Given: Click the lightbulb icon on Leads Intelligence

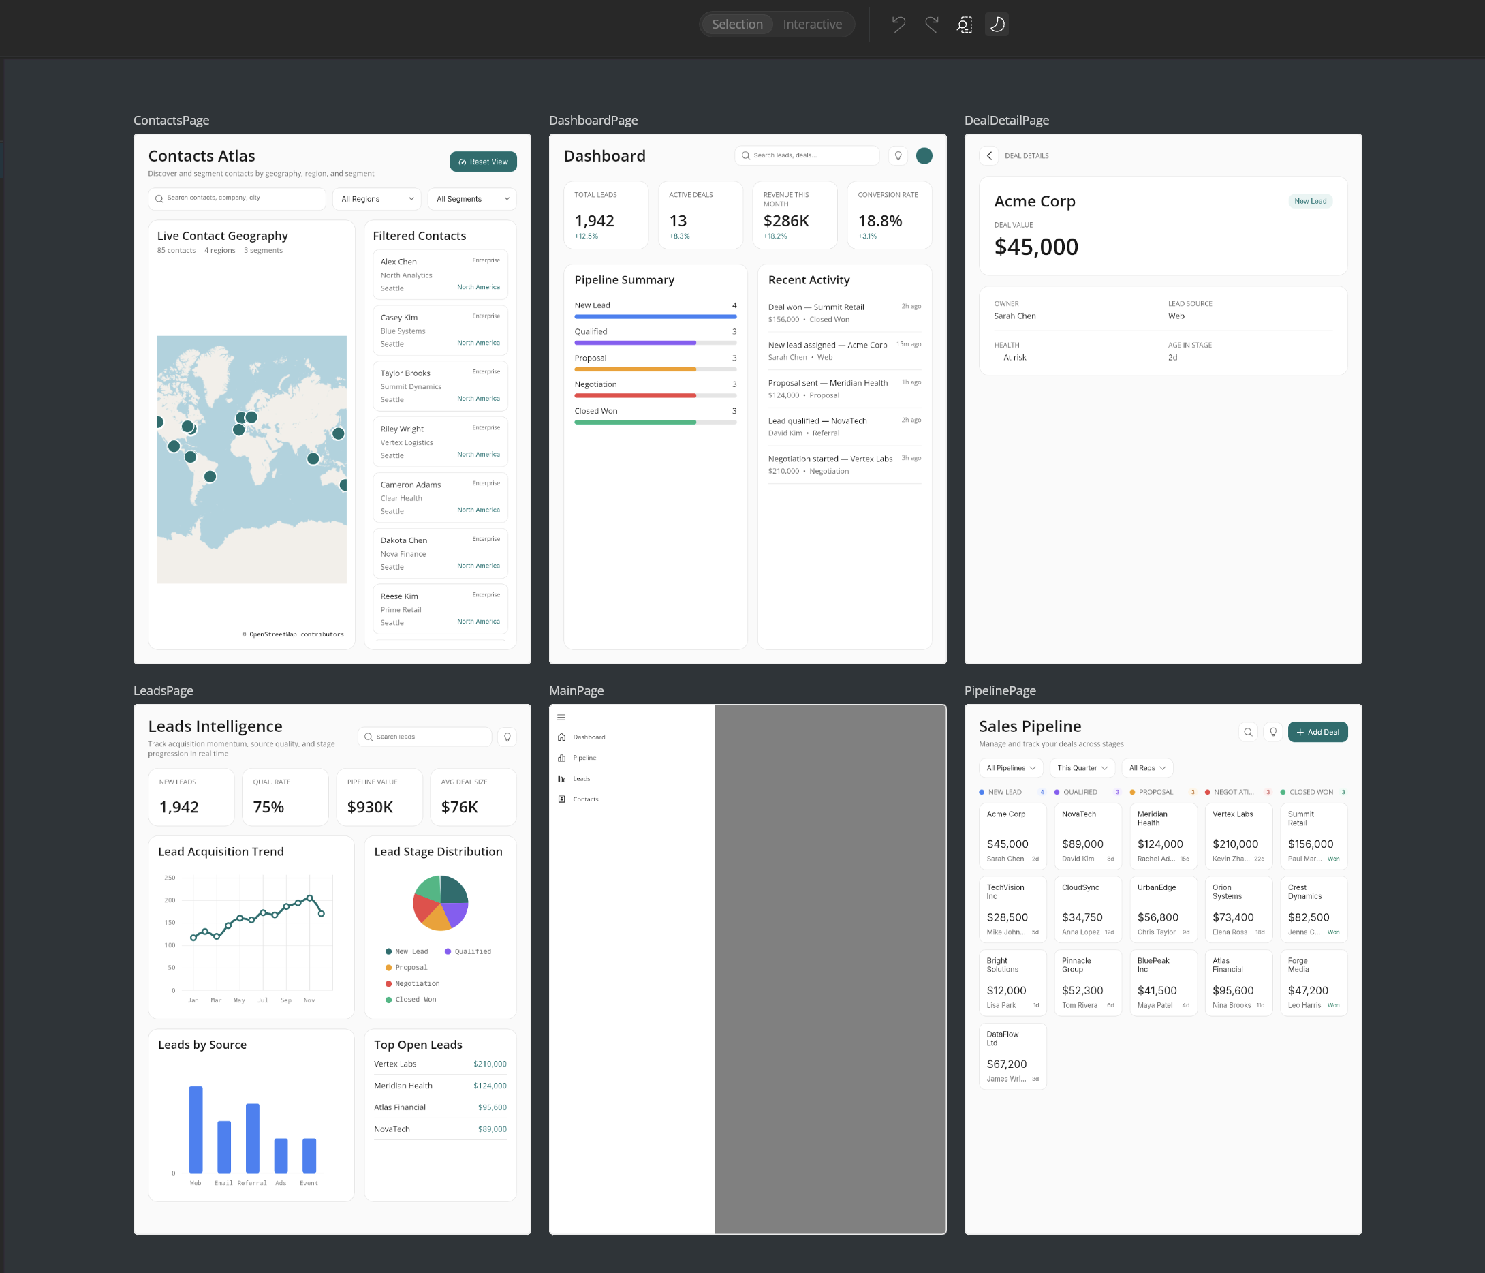Looking at the screenshot, I should click(x=507, y=737).
